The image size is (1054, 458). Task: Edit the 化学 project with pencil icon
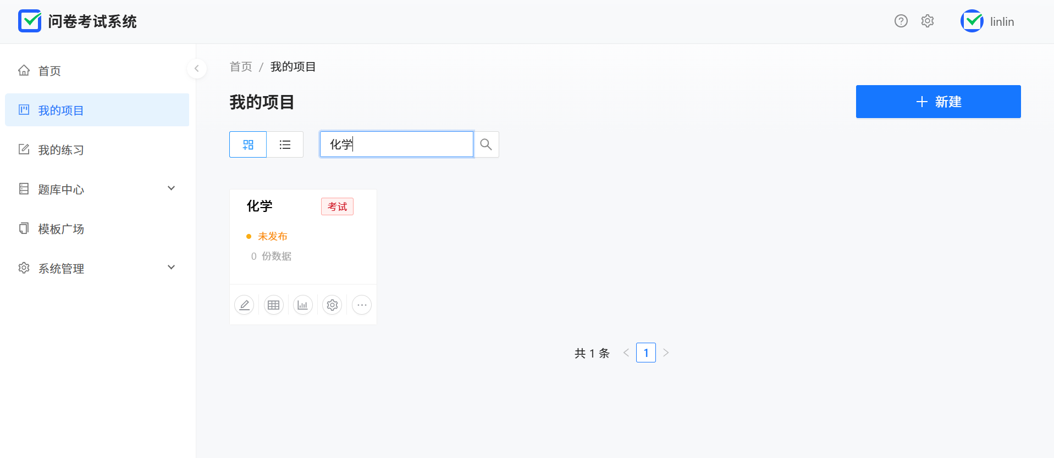click(244, 305)
